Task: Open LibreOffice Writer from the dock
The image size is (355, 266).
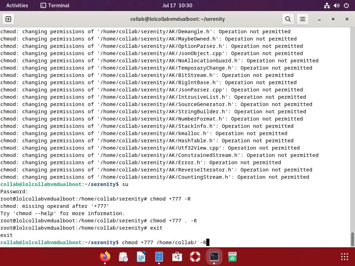Action: (x=141, y=257)
